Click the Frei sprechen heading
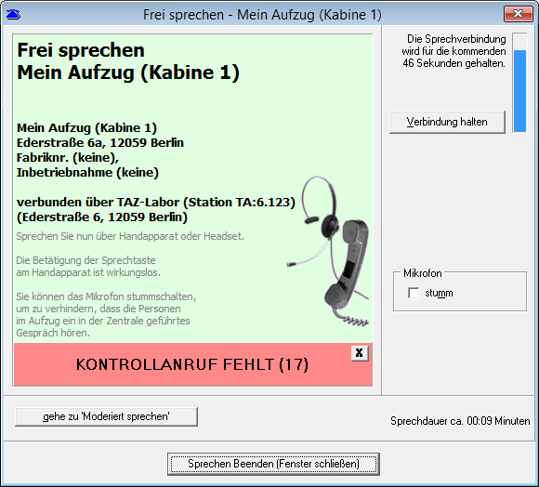This screenshot has height=487, width=539. pyautogui.click(x=81, y=50)
